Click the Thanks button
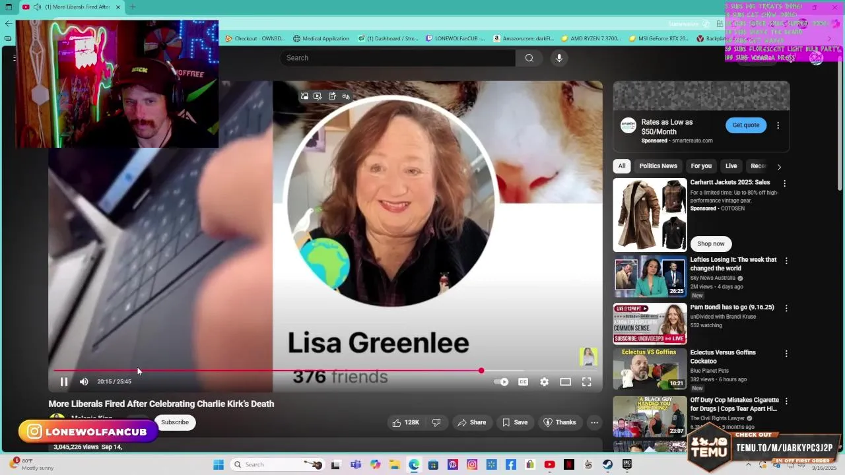 559,422
